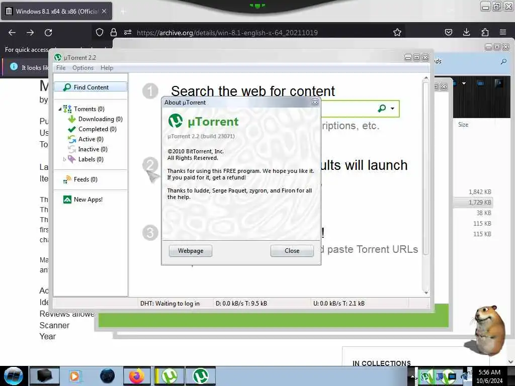
Task: Open New Apps! in sidebar
Action: pos(88,200)
